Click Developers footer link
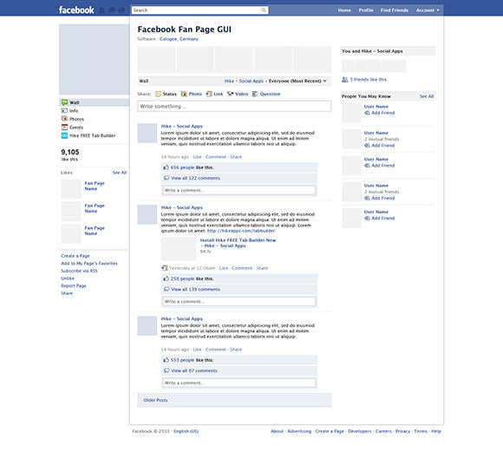Viewport: 503px width, 452px height. pyautogui.click(x=360, y=431)
